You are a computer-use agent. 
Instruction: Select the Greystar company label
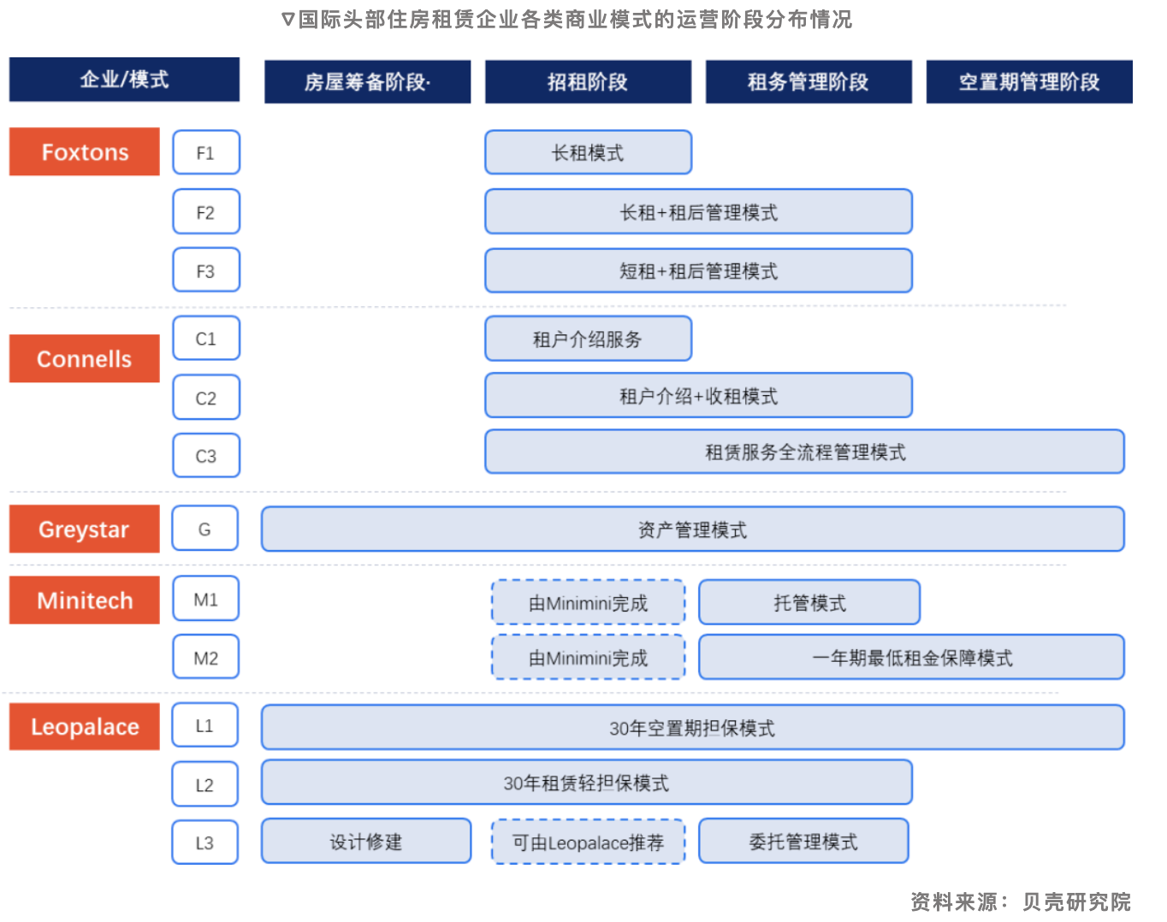(84, 529)
